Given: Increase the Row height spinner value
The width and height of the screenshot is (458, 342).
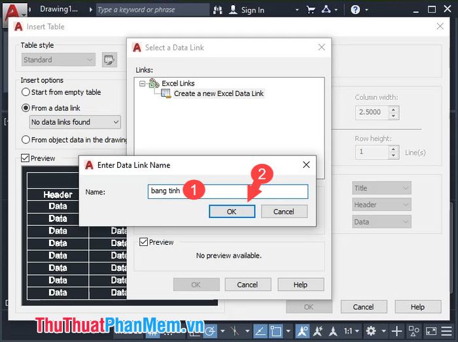Looking at the screenshot, I should click(x=393, y=149).
